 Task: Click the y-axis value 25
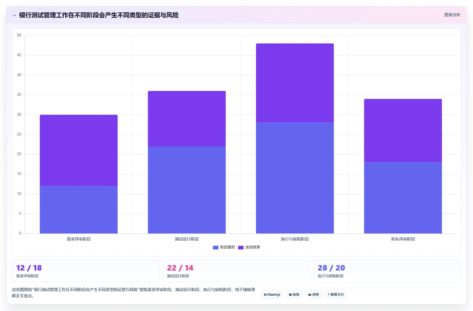(x=19, y=135)
